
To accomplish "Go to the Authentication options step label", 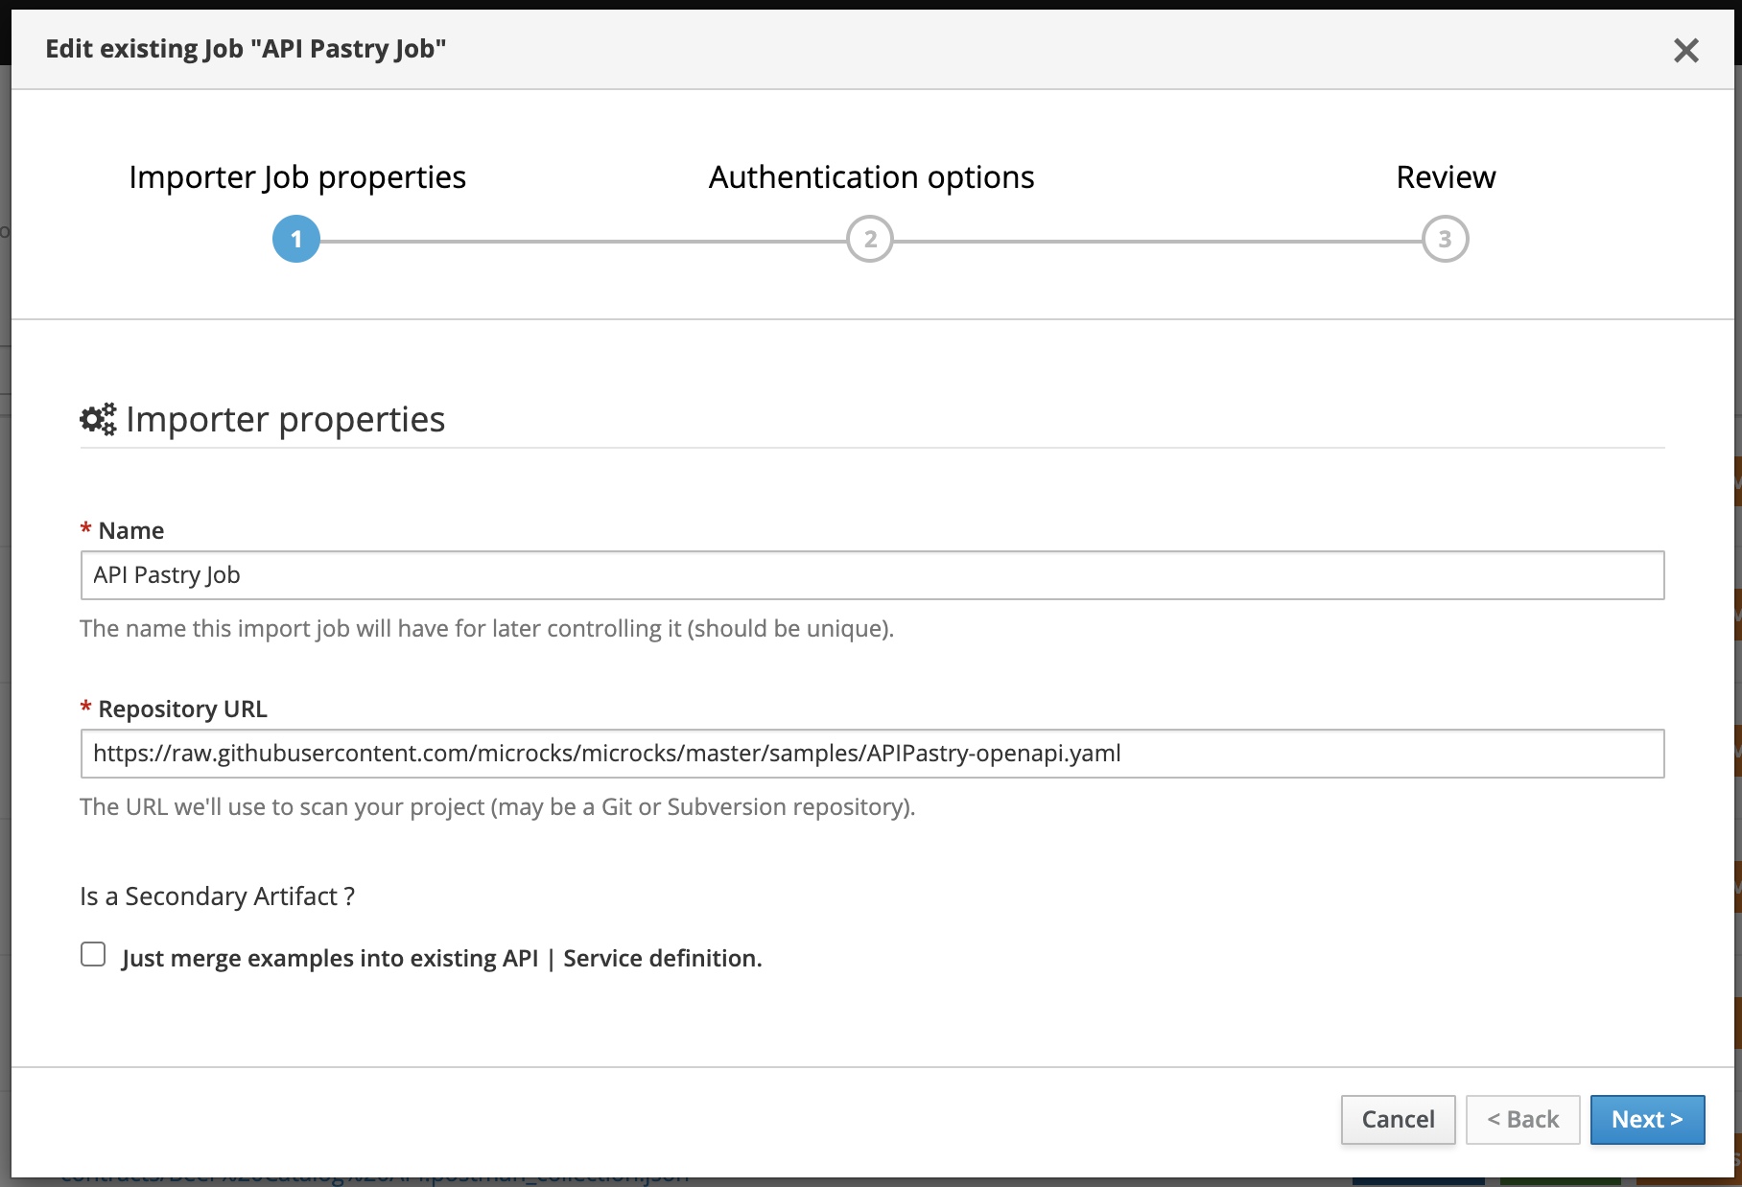I will pyautogui.click(x=871, y=177).
